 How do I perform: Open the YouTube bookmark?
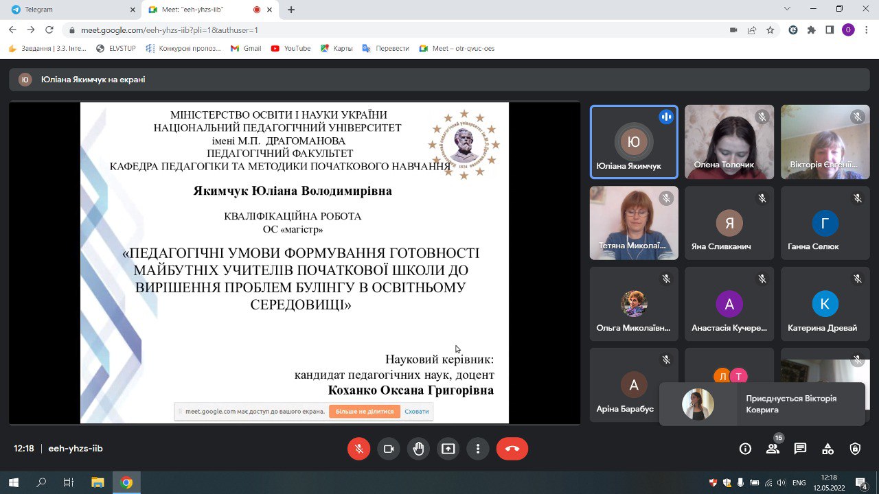[x=291, y=49]
